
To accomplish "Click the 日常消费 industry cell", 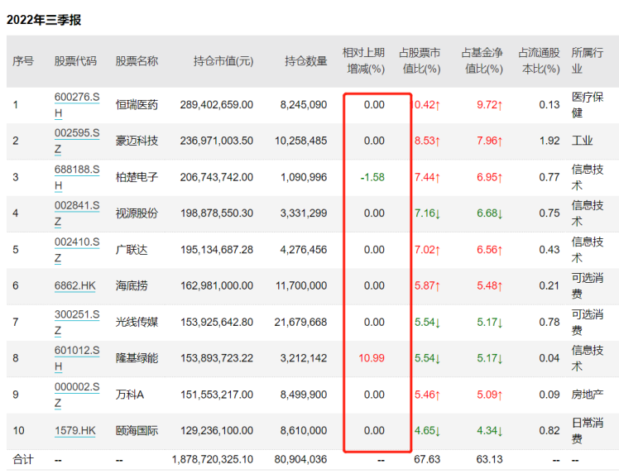I will 588,431.
